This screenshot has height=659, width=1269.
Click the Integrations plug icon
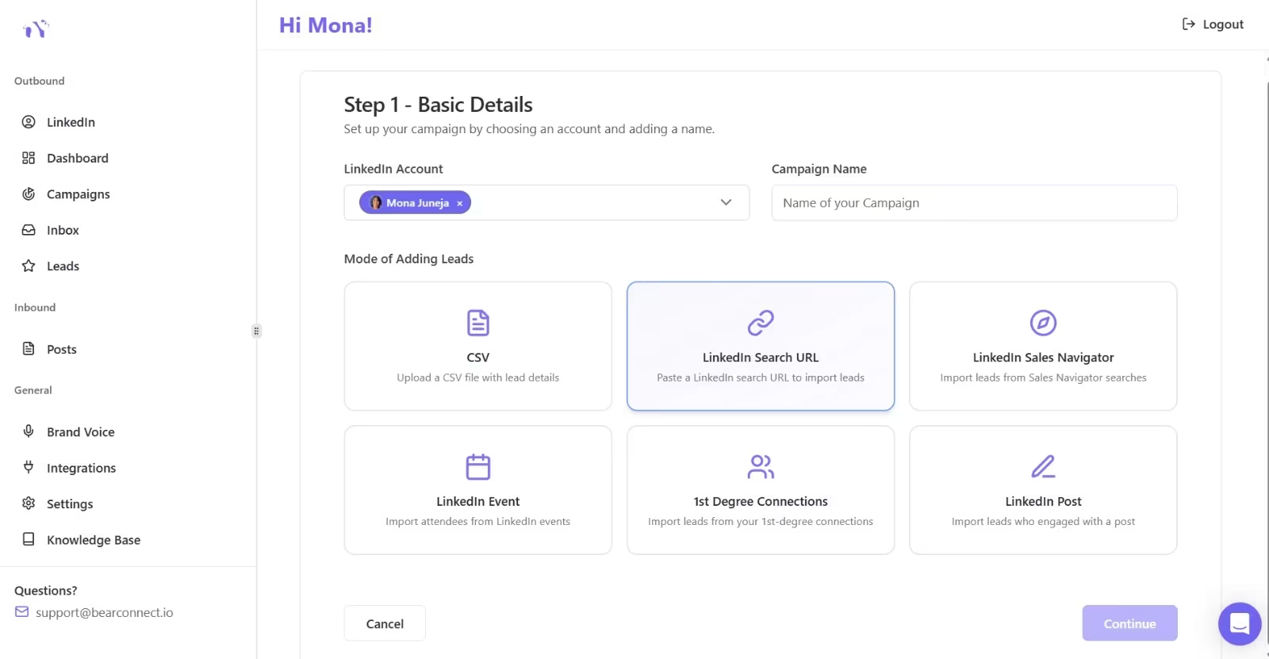pyautogui.click(x=29, y=467)
